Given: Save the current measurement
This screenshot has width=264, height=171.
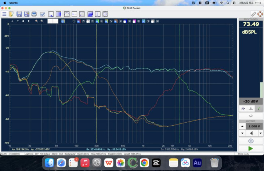Looking at the screenshot, I should pyautogui.click(x=19, y=14).
